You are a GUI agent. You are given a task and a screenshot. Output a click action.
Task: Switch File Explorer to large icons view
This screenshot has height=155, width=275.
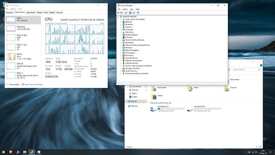(261, 147)
